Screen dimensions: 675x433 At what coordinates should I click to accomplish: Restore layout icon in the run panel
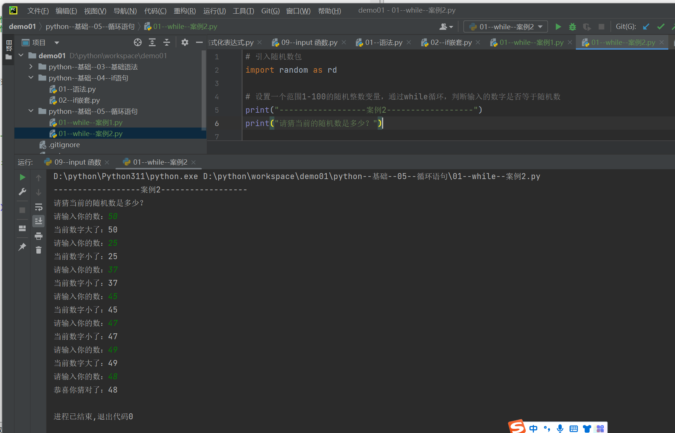tap(22, 228)
